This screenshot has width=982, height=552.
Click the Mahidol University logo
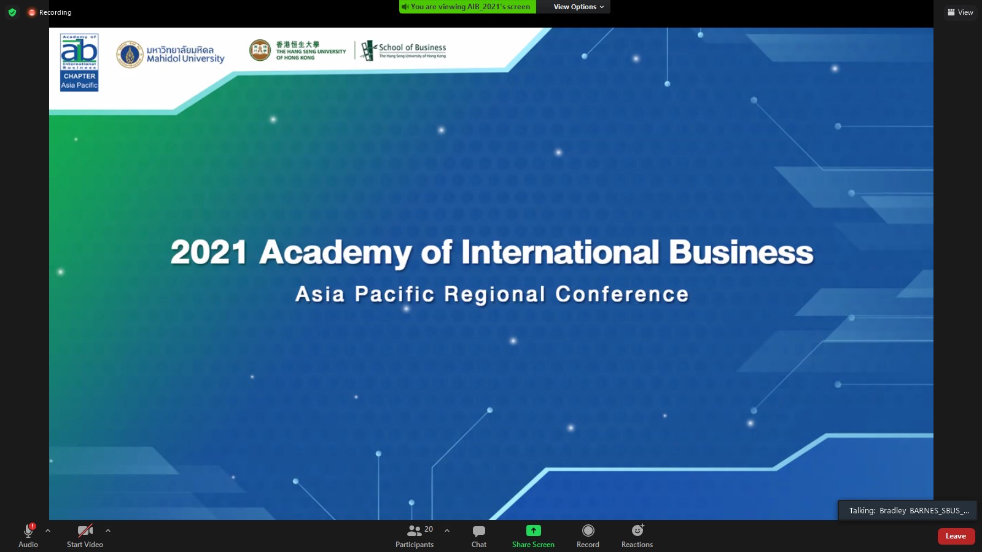pos(171,55)
